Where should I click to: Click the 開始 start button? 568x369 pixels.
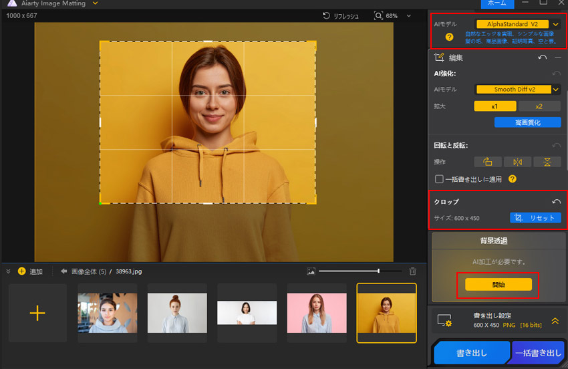click(x=499, y=285)
